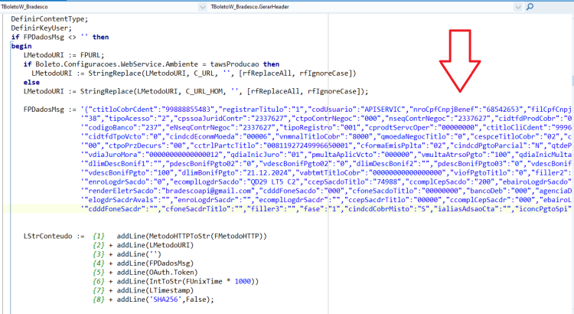Click the "codigoBanco":"237" entry
This screenshot has width=574, height=314.
(x=123, y=127)
